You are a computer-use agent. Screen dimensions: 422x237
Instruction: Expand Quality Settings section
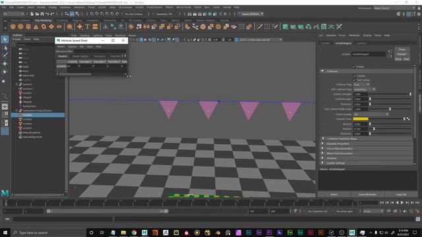323,163
